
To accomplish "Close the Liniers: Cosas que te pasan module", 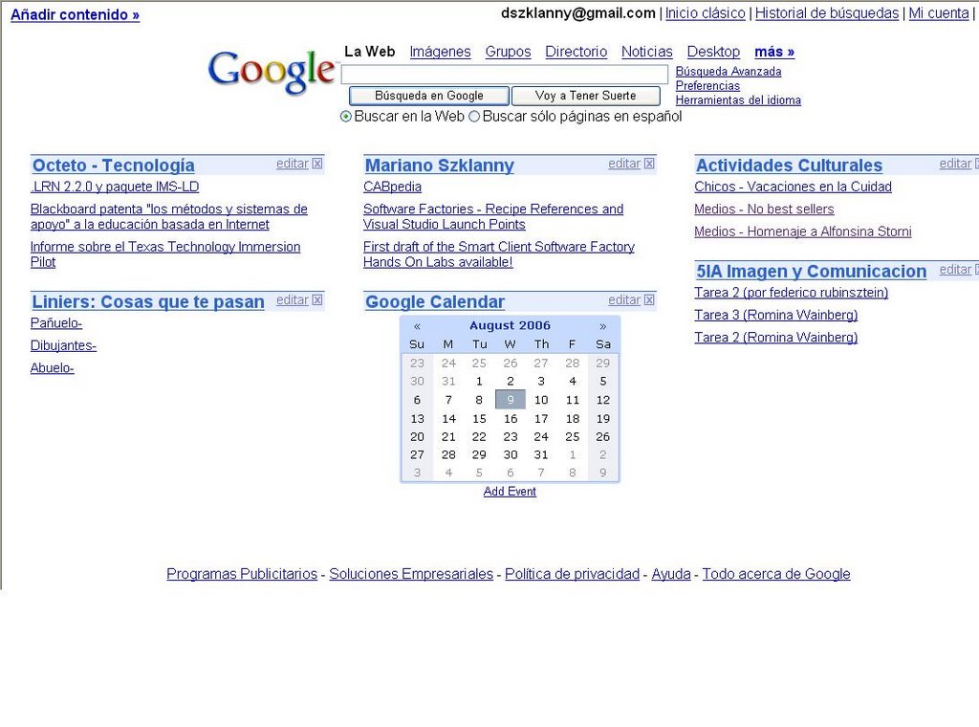I will pyautogui.click(x=317, y=300).
